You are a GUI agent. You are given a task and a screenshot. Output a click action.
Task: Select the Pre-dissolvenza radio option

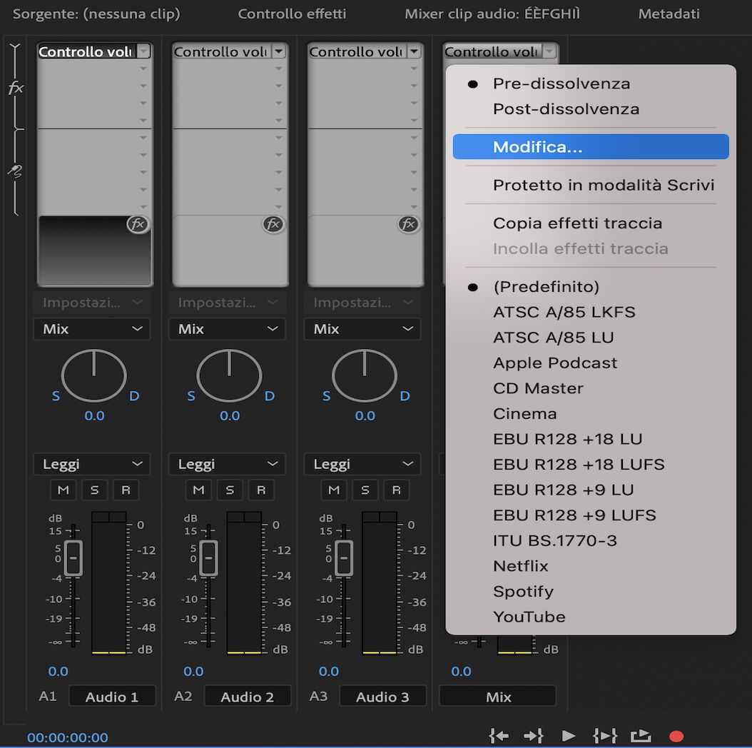561,84
